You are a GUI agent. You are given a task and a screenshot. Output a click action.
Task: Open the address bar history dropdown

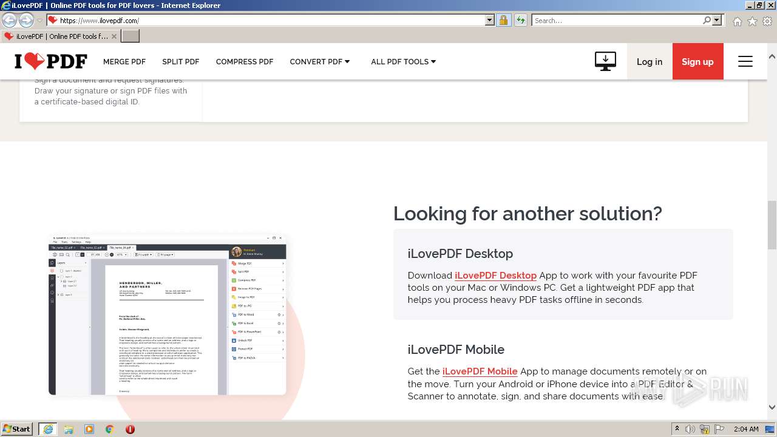(x=490, y=20)
